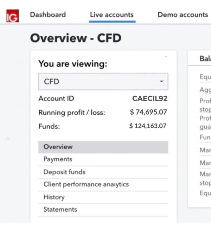Open the CFD account selector dropdown
The width and height of the screenshot is (211, 231).
tap(103, 82)
